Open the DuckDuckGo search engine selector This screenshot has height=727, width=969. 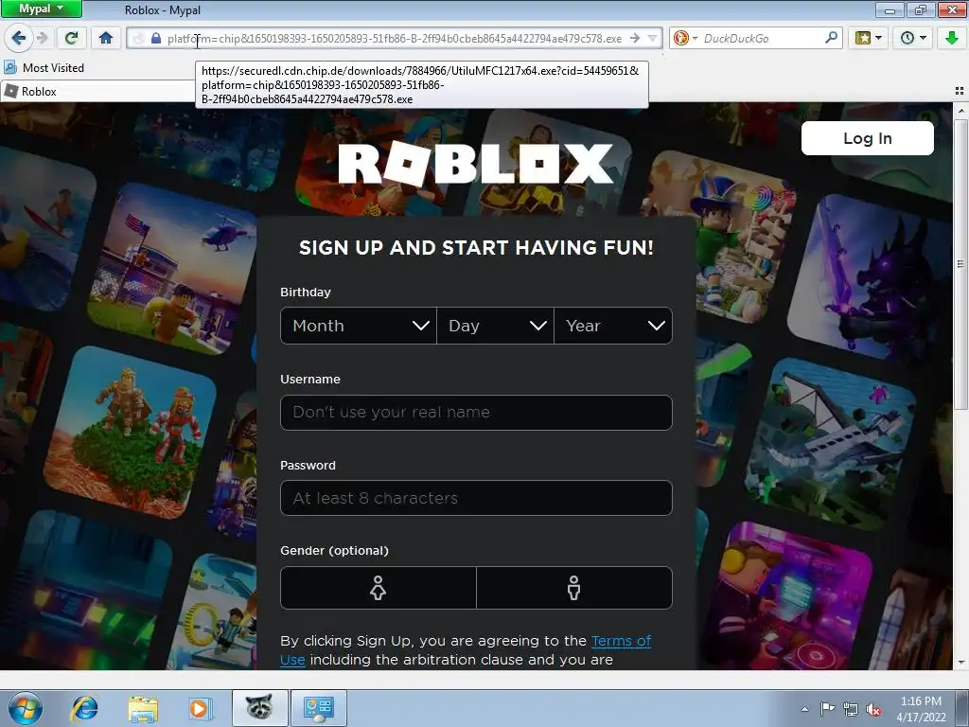coord(685,38)
